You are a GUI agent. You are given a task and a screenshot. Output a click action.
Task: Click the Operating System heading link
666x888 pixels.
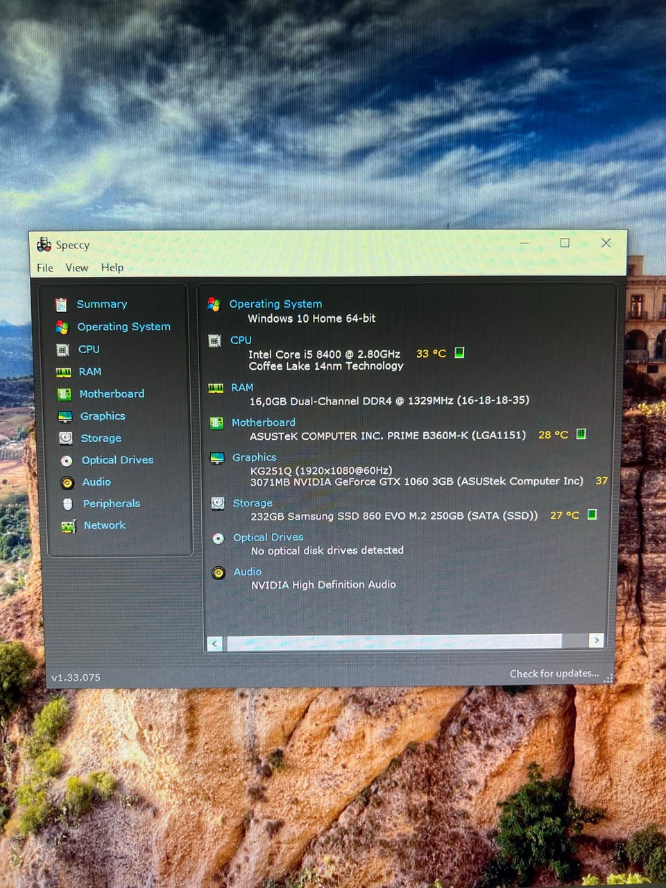click(x=275, y=304)
